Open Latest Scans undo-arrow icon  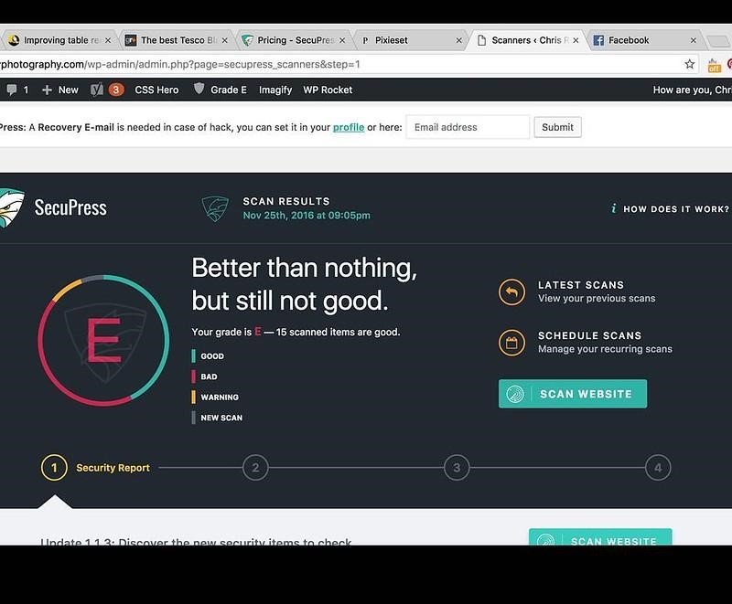pyautogui.click(x=512, y=292)
